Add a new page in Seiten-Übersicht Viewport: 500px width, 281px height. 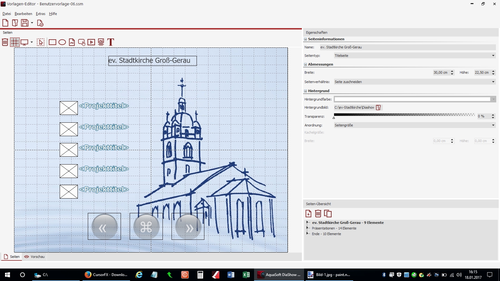coord(308,214)
